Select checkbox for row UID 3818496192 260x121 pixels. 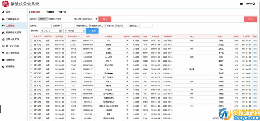[31, 49]
